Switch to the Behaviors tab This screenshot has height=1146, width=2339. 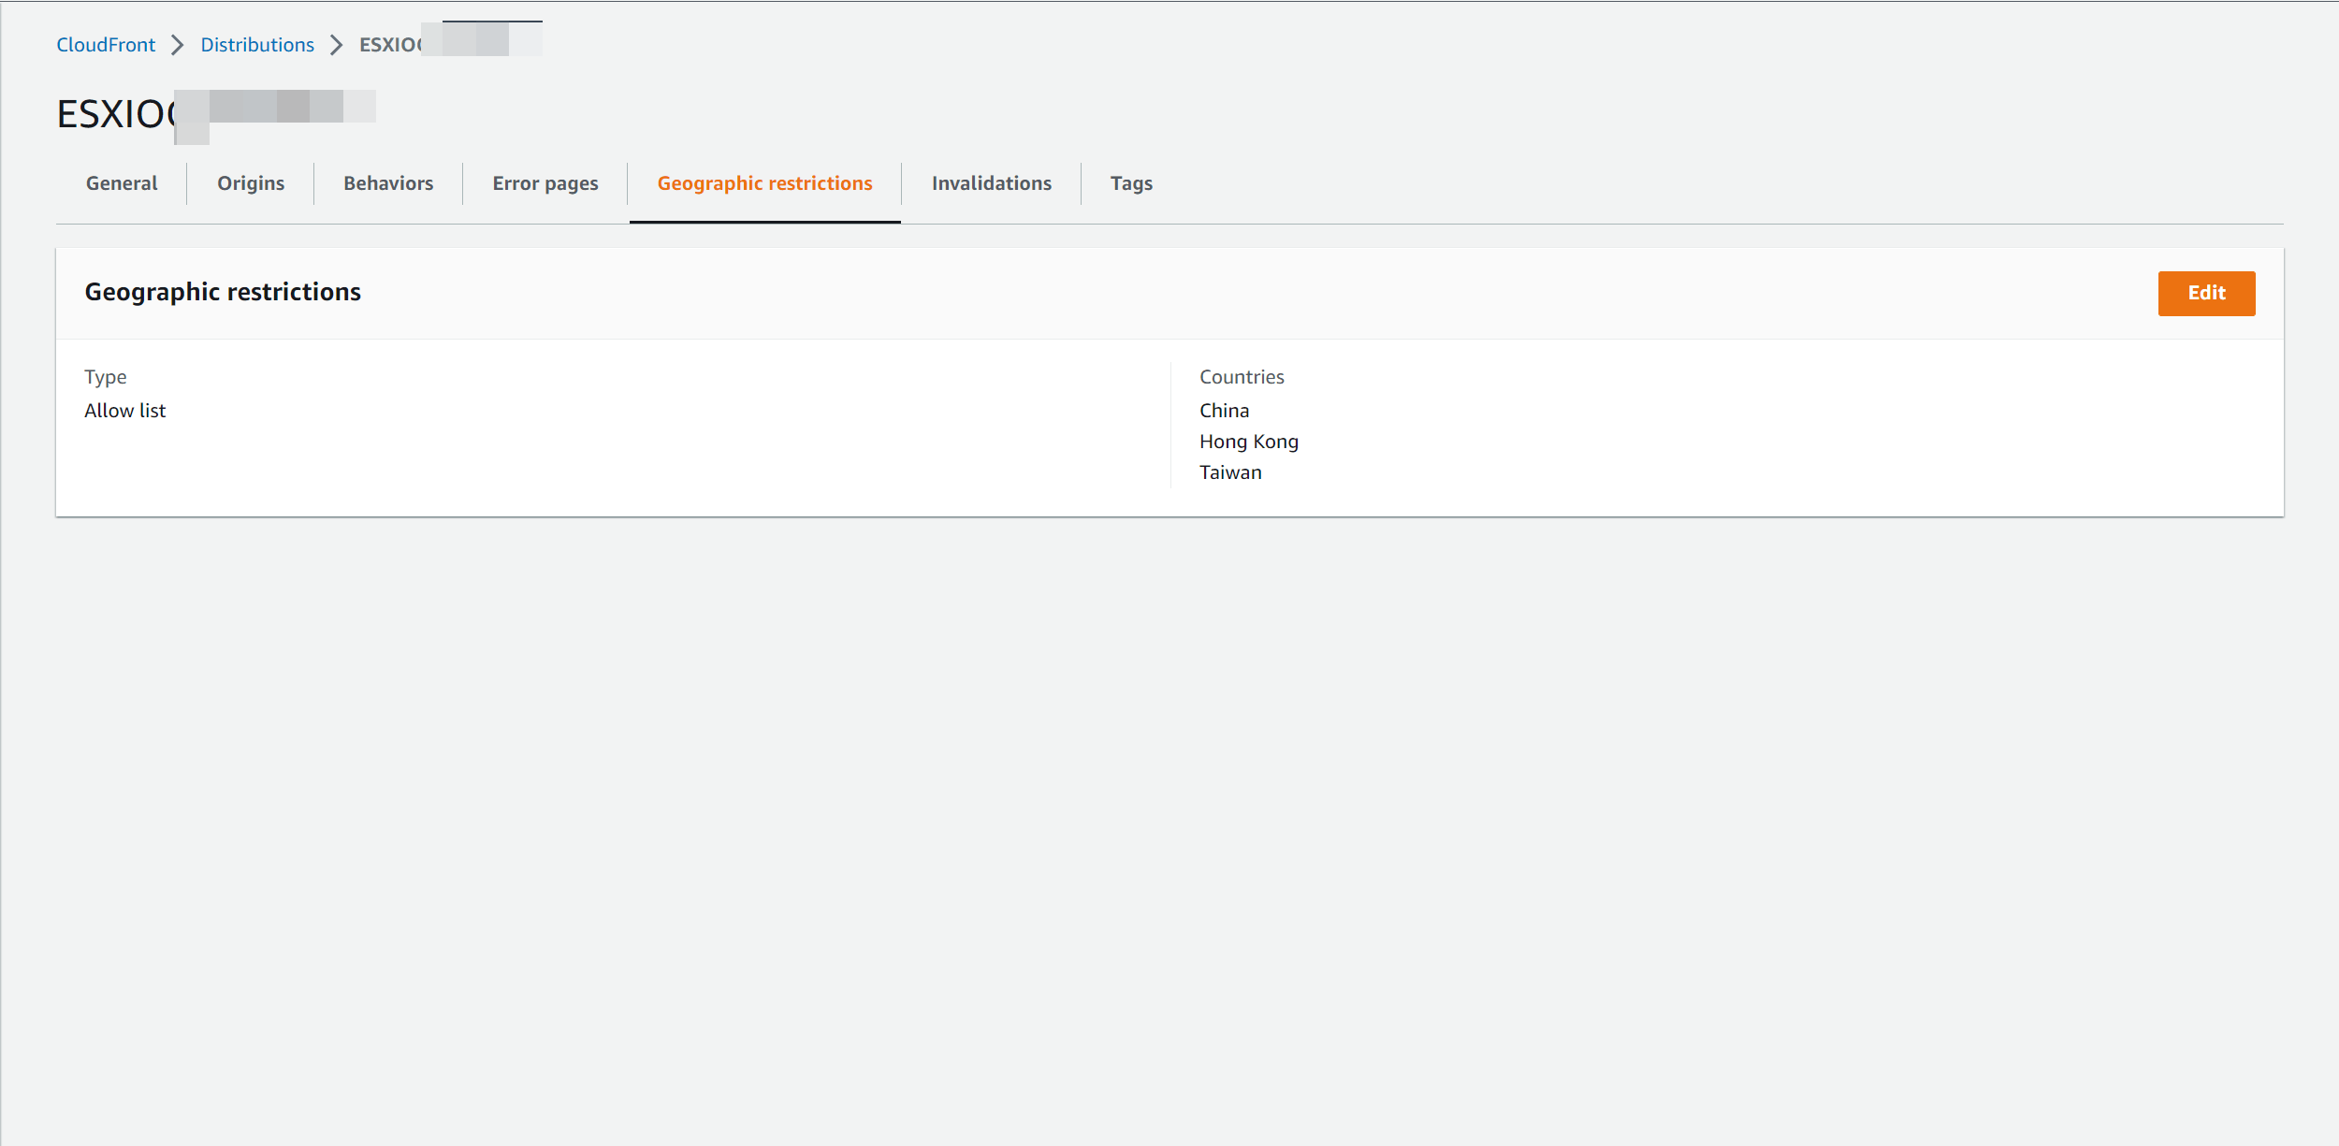[386, 183]
